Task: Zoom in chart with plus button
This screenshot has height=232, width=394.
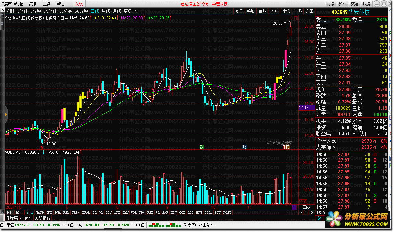Action: click(x=302, y=212)
